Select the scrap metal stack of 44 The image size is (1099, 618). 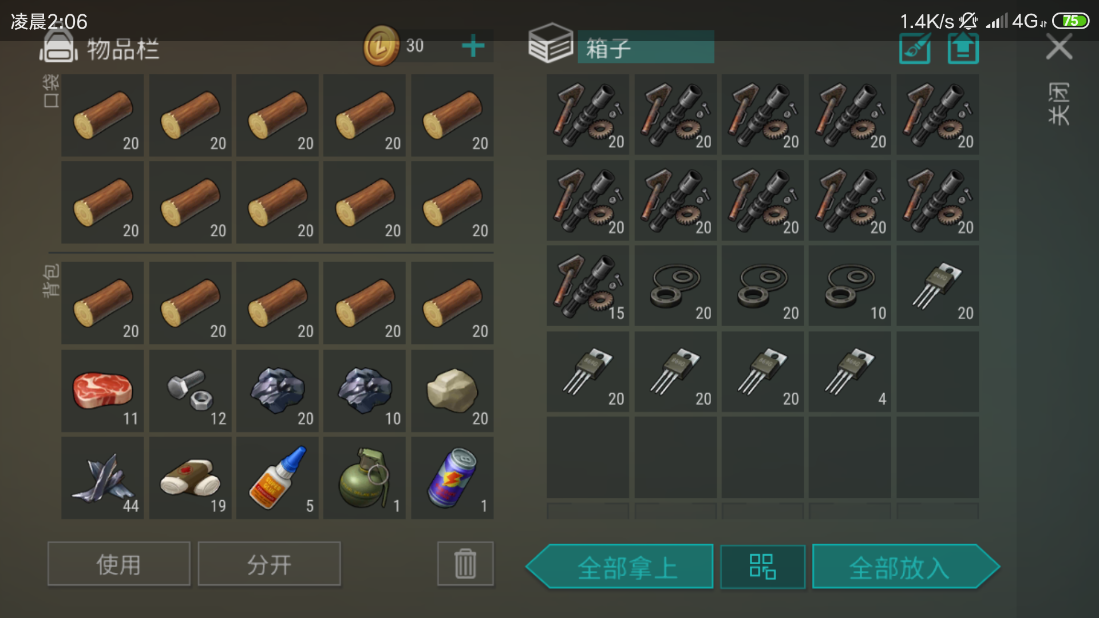click(103, 478)
